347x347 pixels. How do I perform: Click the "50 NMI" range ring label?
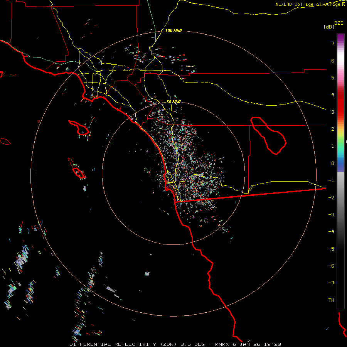(x=173, y=102)
